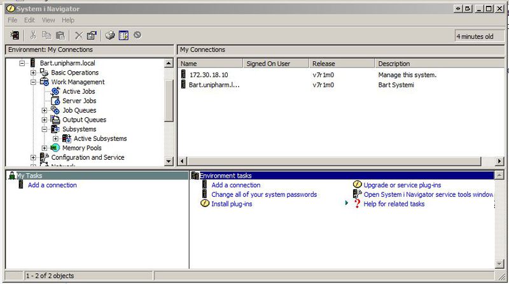Click the Cancel request toolbar icon
Screen dimensions: 509x284
[x=137, y=35]
